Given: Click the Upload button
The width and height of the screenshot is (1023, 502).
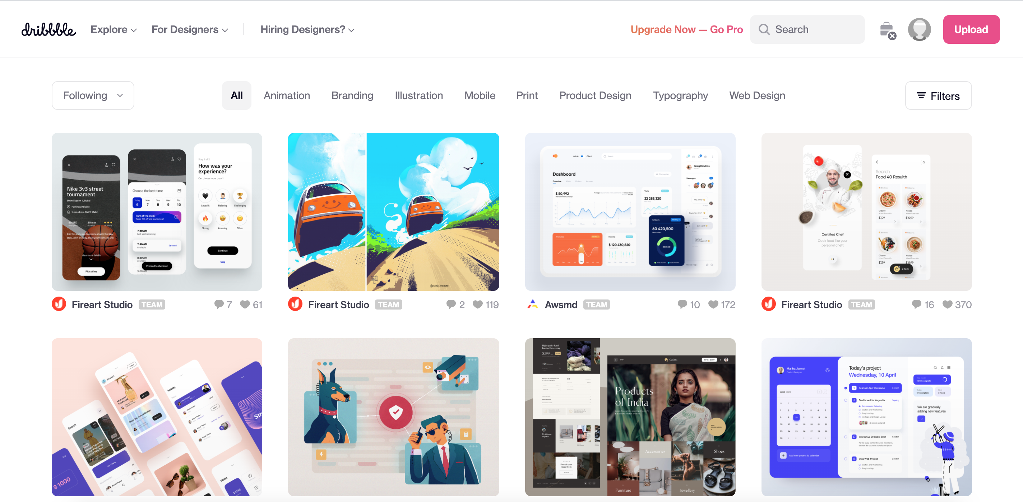Looking at the screenshot, I should click(971, 30).
